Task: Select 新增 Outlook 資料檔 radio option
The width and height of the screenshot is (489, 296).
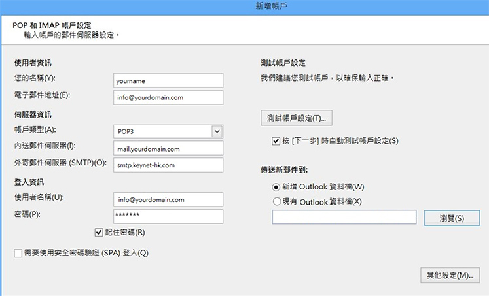Action: [x=276, y=188]
